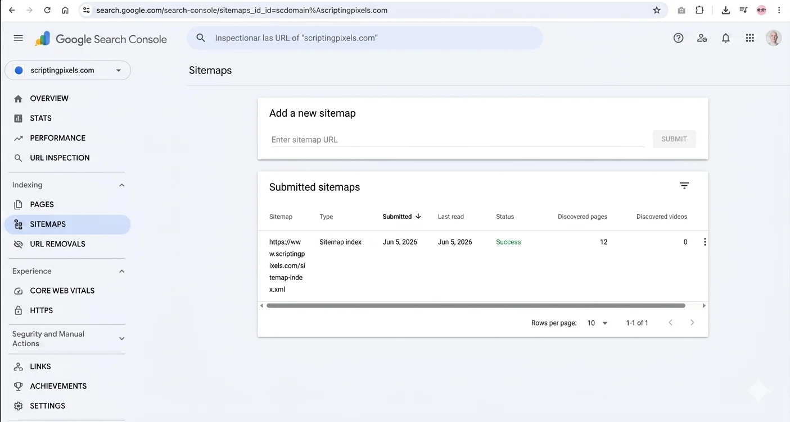Go forward with browser forward arrow
The height and width of the screenshot is (422, 790).
pos(29,10)
